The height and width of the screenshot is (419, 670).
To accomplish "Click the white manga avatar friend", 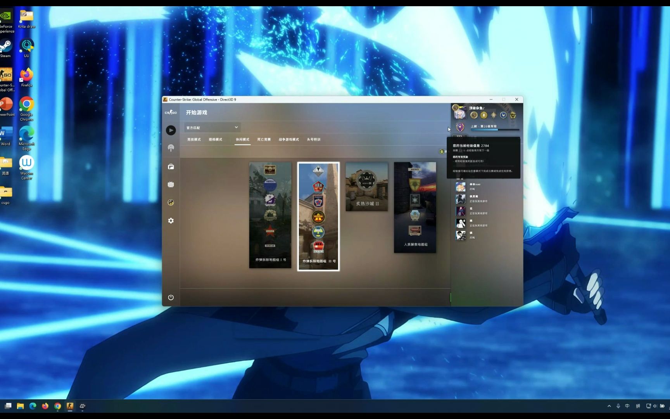I will (x=461, y=223).
